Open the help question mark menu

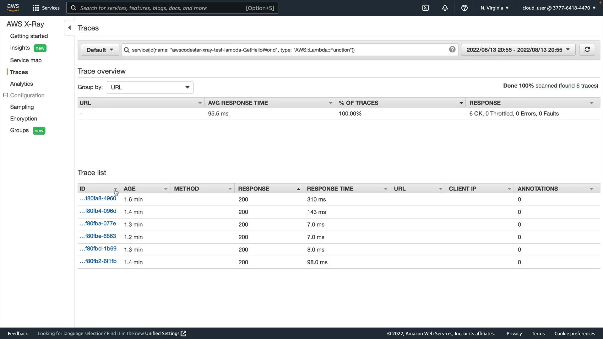[x=464, y=8]
